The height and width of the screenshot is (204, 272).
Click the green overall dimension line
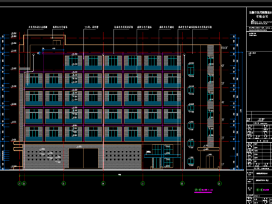click(120, 176)
